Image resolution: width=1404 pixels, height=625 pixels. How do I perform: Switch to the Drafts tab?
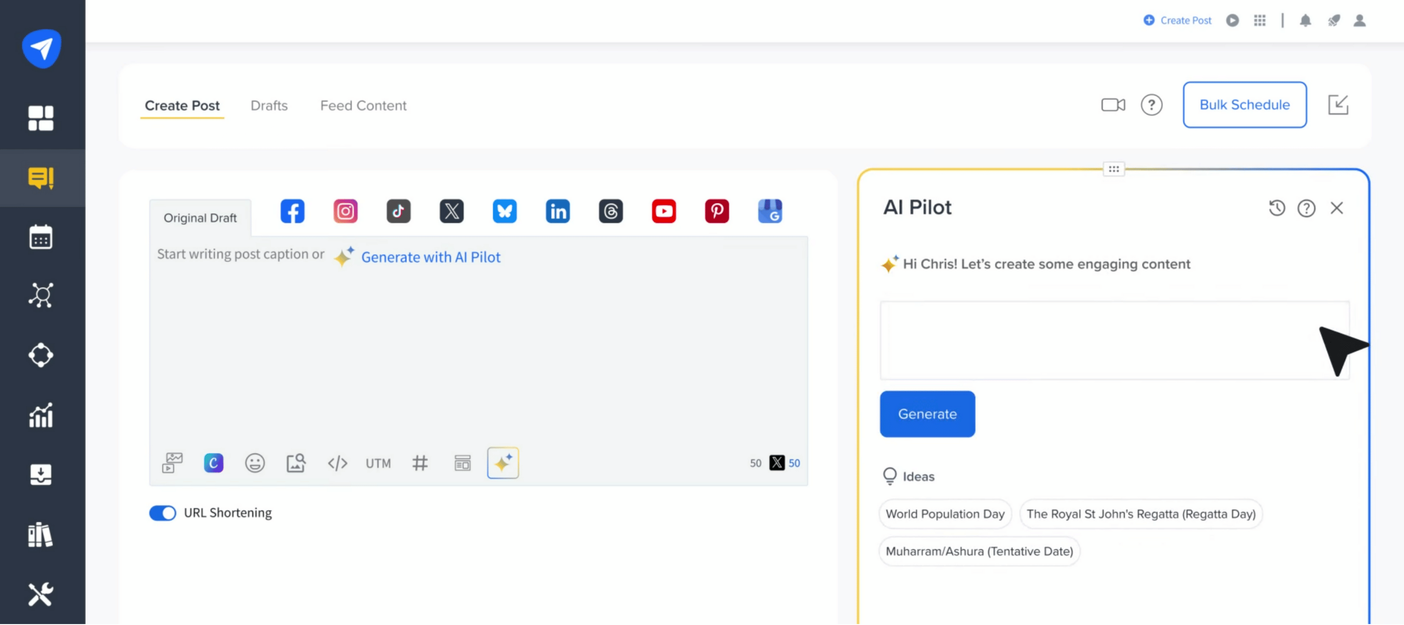pos(269,106)
